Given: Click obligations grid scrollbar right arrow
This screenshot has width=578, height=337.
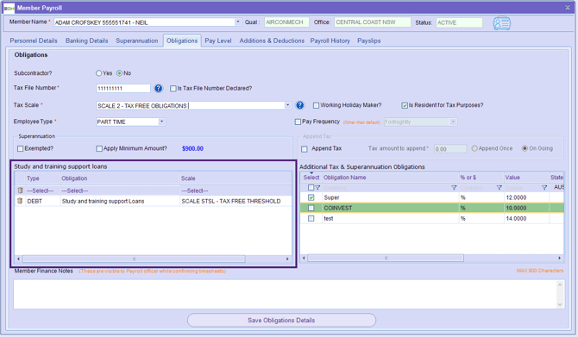Looking at the screenshot, I should [560, 259].
